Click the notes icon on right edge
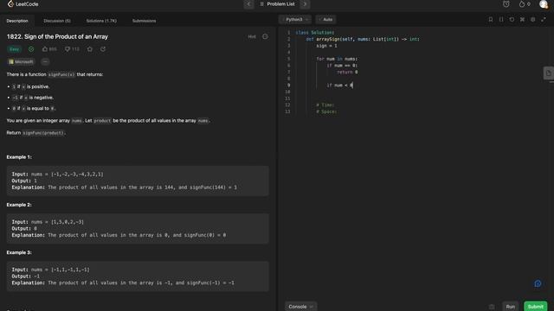 point(548,73)
